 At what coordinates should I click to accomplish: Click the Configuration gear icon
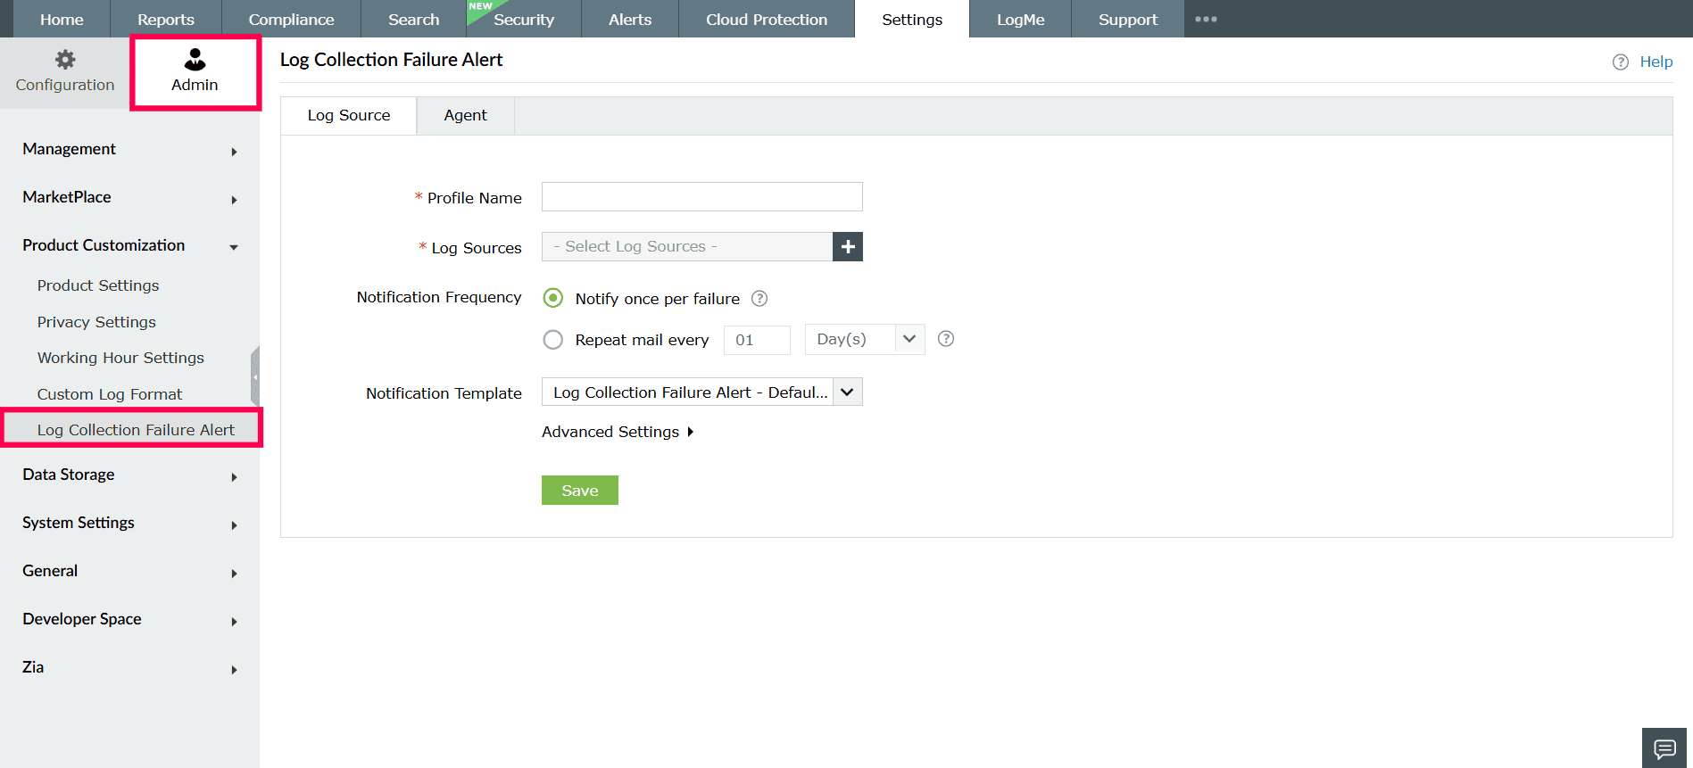(x=65, y=60)
